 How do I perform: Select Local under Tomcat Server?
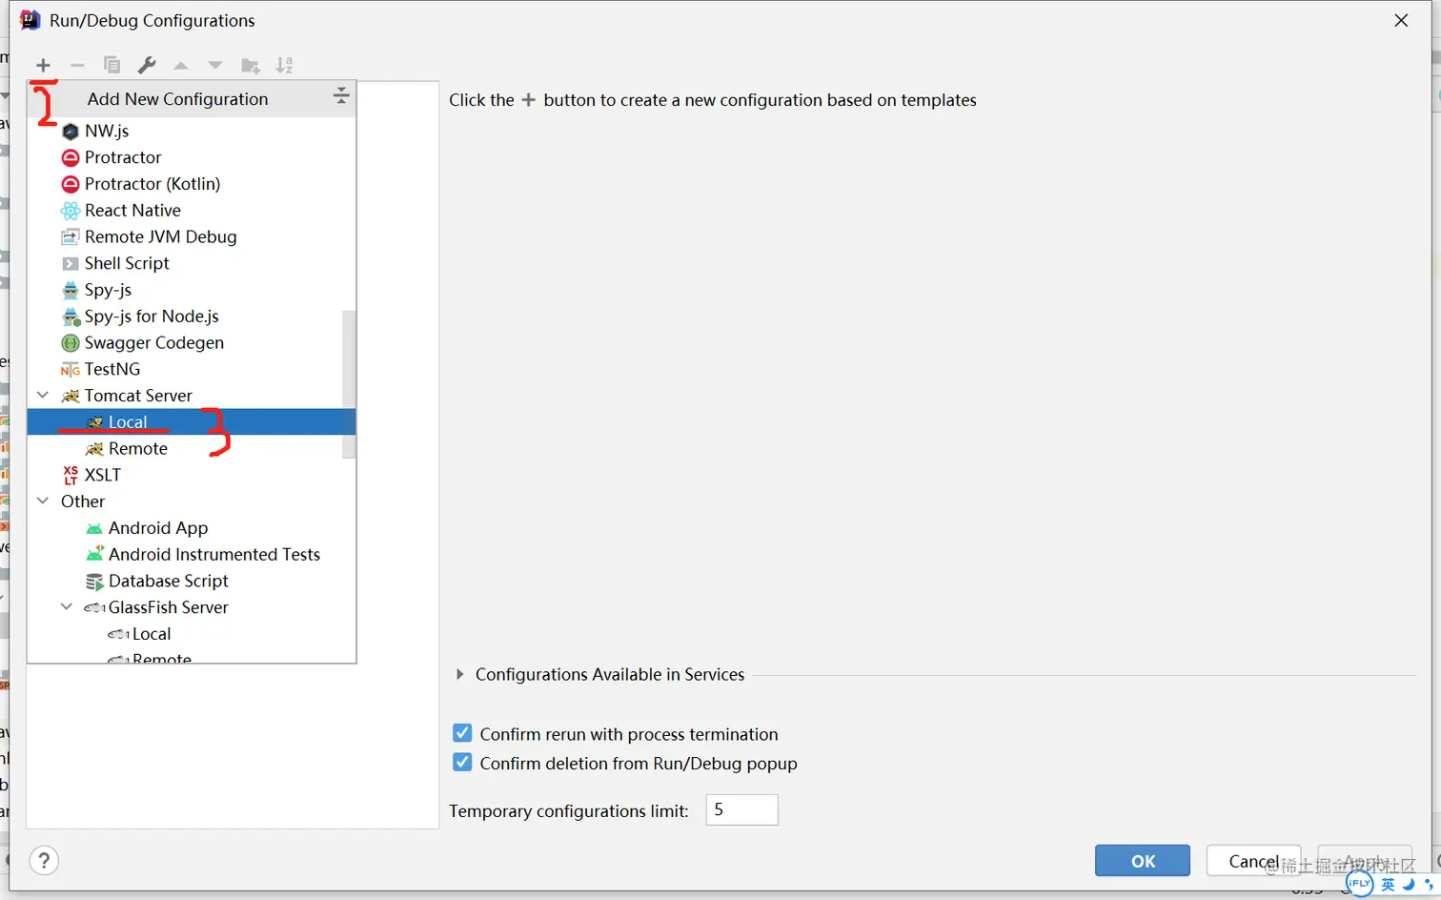coord(192,421)
